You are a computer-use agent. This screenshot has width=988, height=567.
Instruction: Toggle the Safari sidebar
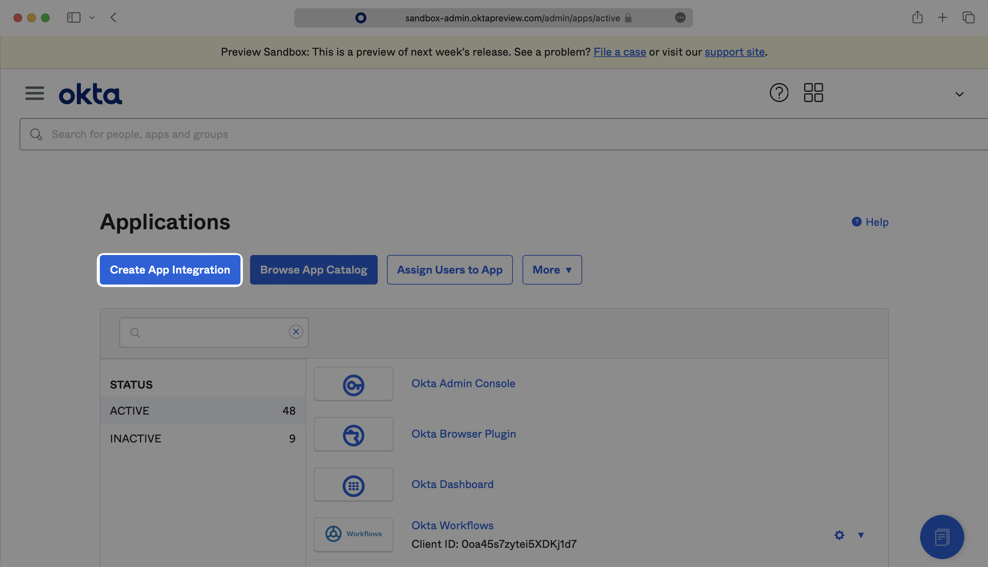pyautogui.click(x=73, y=18)
